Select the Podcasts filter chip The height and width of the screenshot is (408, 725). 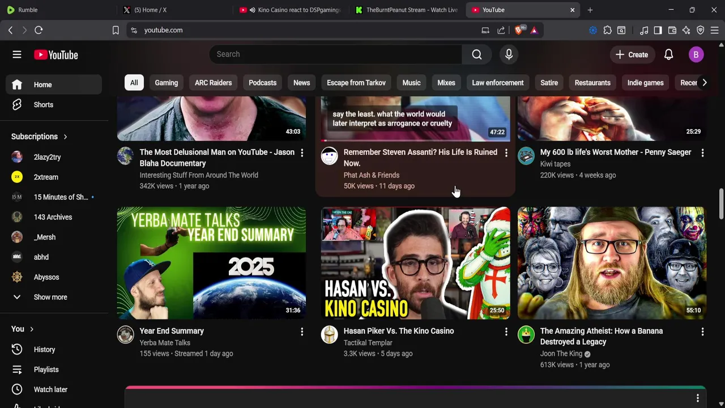click(262, 83)
